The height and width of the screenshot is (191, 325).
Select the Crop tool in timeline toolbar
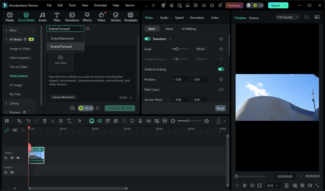click(61, 121)
